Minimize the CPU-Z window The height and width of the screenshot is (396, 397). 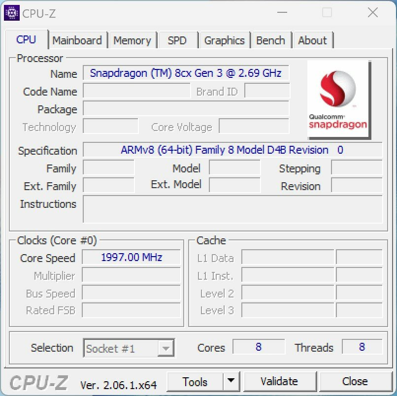tap(282, 12)
